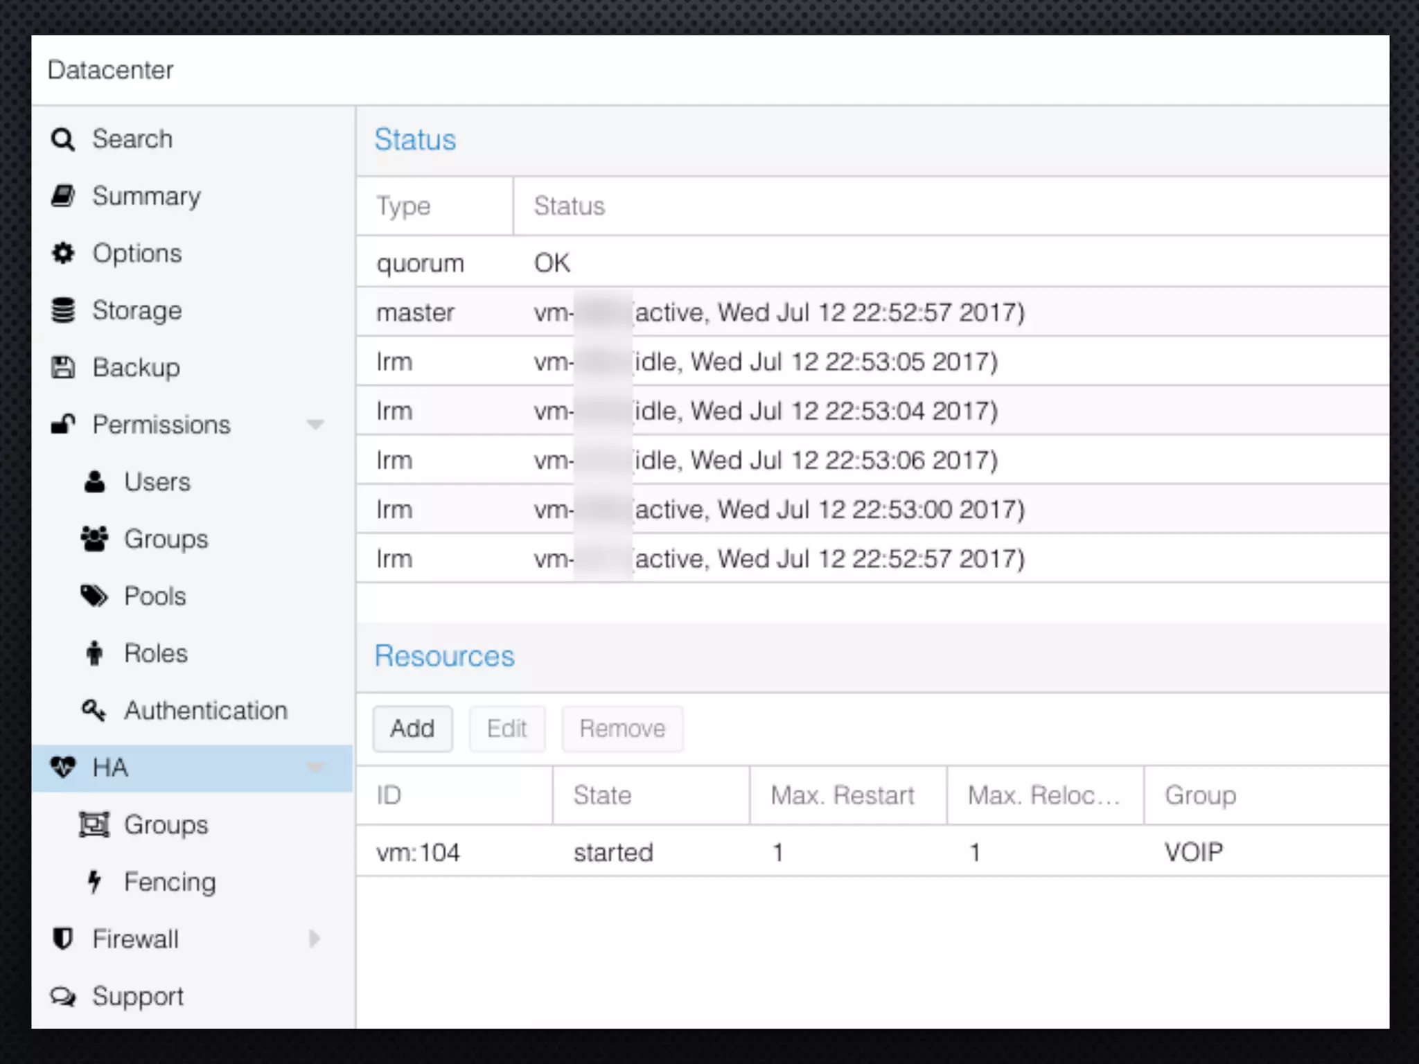Click the Options gear icon
Viewport: 1419px width, 1064px height.
[x=63, y=254]
